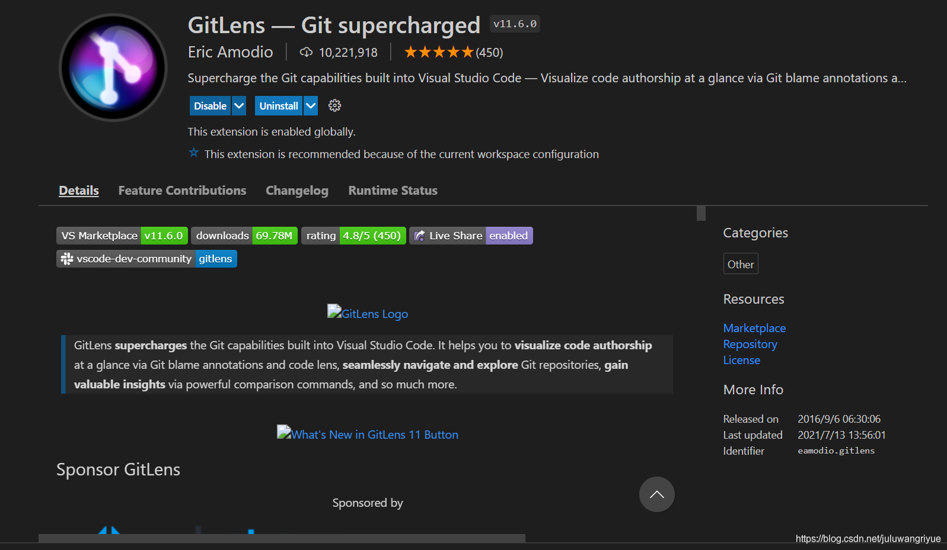The image size is (947, 550).
Task: Click the vscode-dev-community gitlens badge
Action: tap(146, 259)
